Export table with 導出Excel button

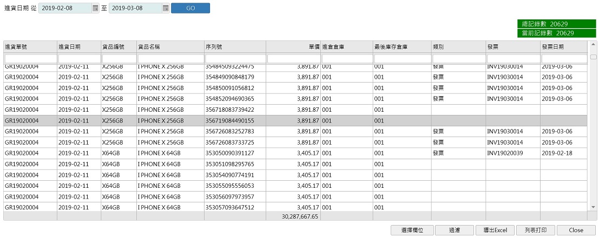(495, 230)
